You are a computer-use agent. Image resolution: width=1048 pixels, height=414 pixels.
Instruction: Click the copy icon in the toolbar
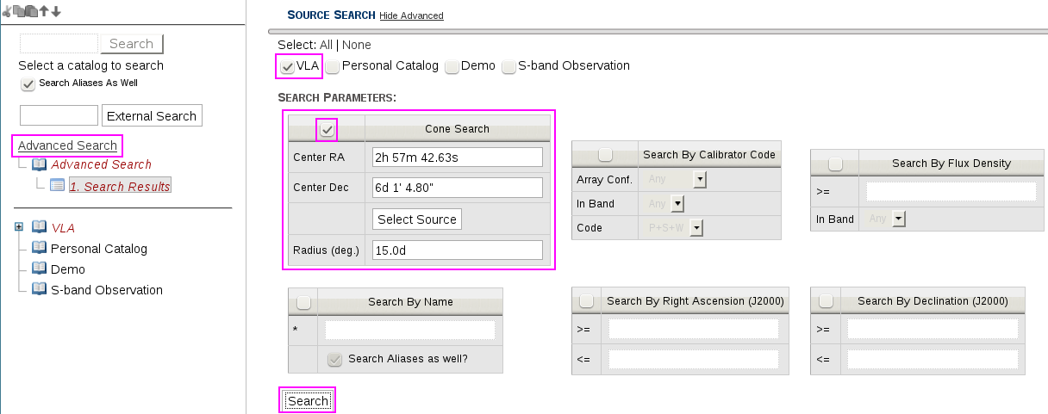(19, 11)
